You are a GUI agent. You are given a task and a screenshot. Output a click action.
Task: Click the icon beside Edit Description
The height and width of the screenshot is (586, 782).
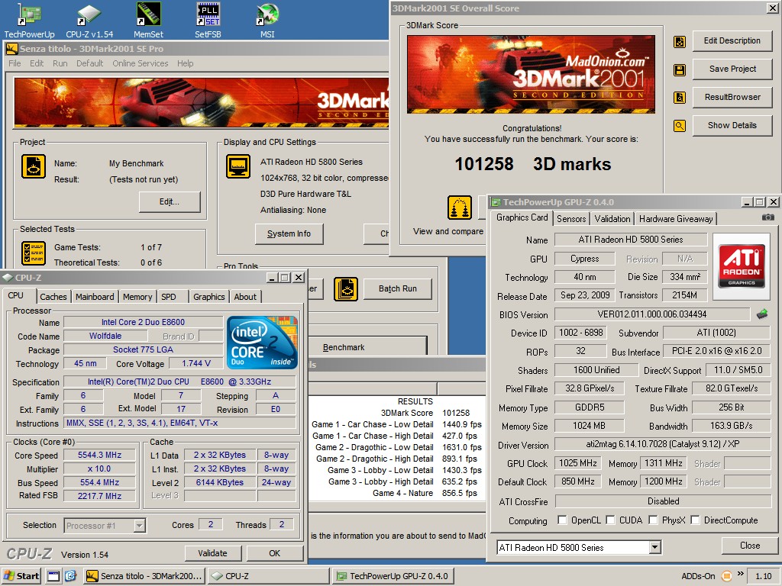(x=679, y=42)
